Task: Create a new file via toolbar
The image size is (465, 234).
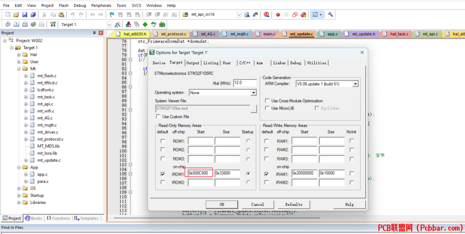Action: 8,15
